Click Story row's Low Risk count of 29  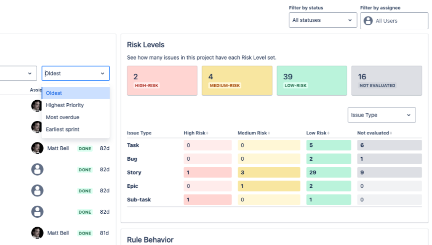pos(328,173)
